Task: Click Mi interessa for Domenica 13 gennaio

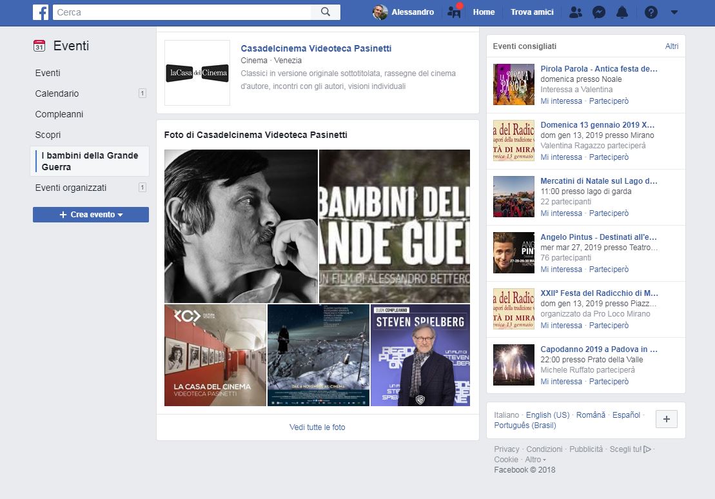Action: pos(562,157)
